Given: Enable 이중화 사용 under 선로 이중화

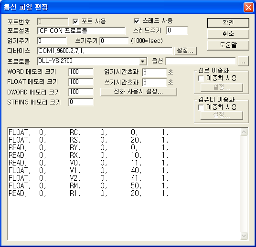Looking at the screenshot, I should pyautogui.click(x=201, y=78).
